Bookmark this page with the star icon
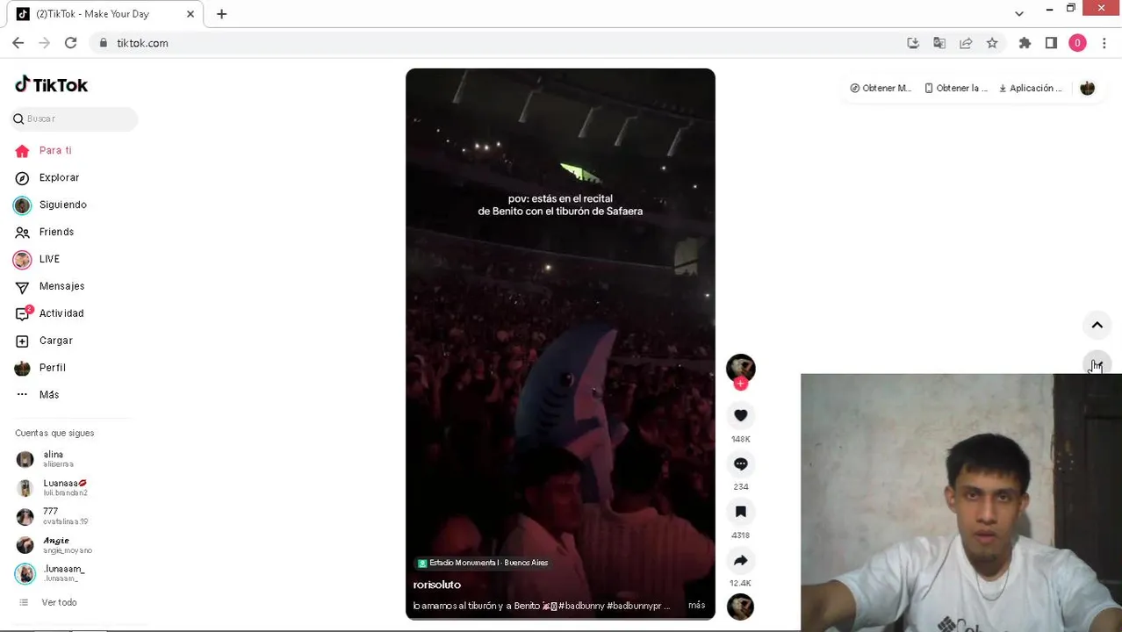 992,43
